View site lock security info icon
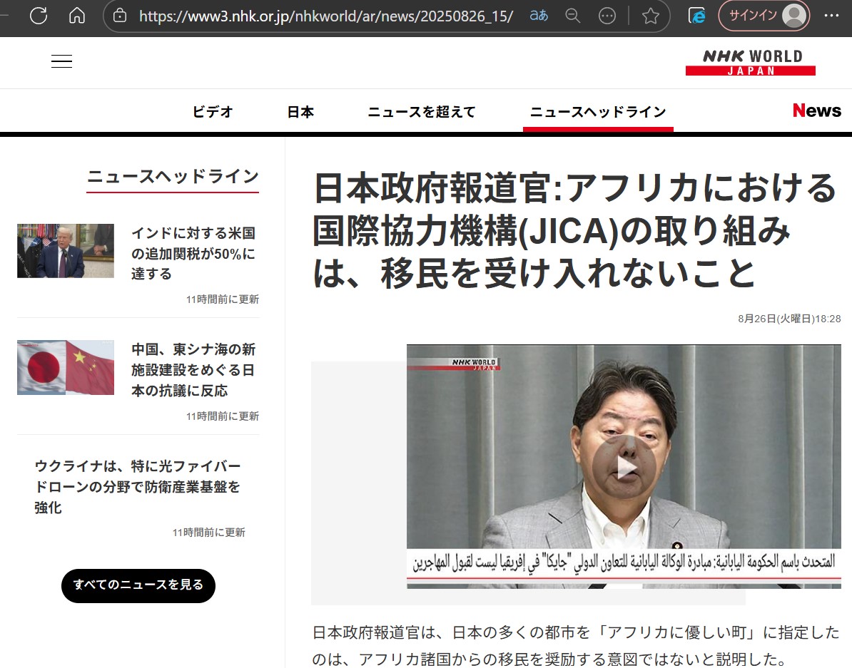 120,16
